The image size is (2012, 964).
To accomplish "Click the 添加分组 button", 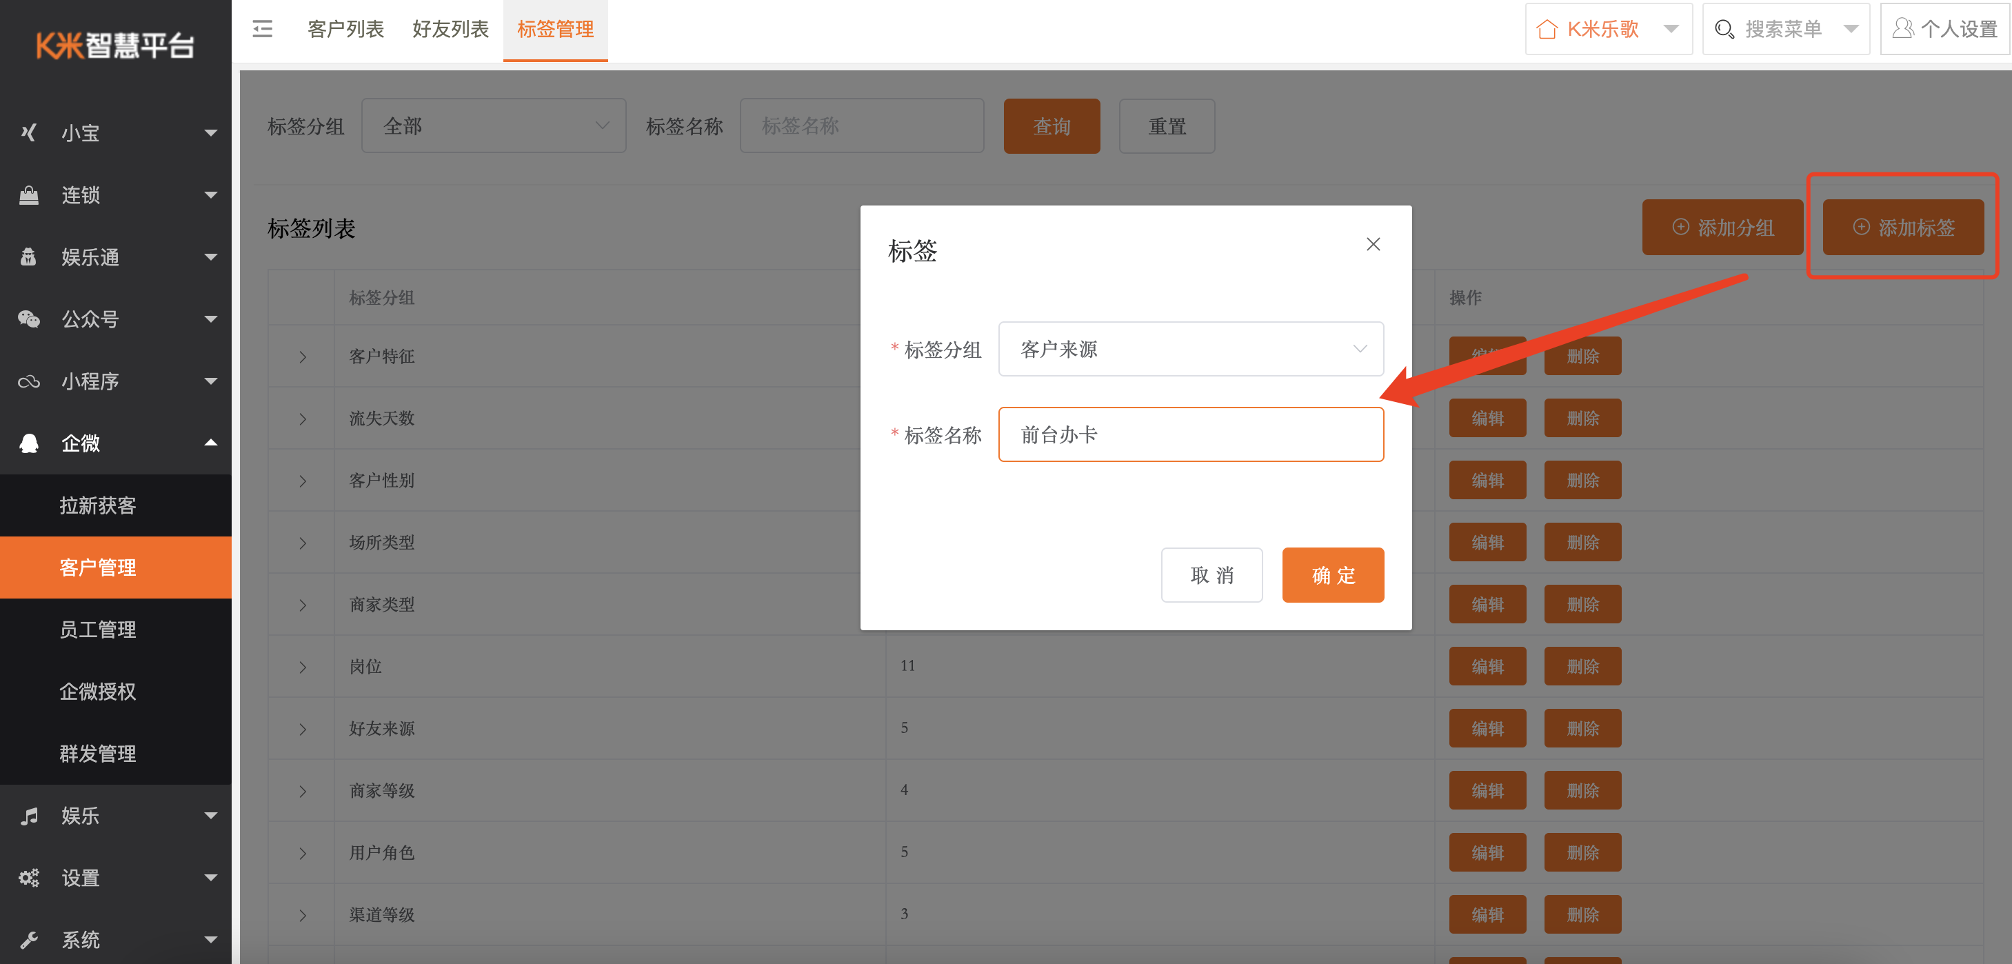I will point(1722,228).
